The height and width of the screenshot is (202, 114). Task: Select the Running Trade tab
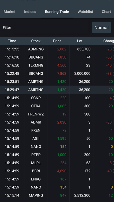tap(57, 12)
